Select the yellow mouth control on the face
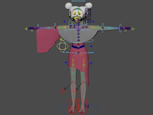This screenshot has height=115, width=153. click(x=76, y=18)
